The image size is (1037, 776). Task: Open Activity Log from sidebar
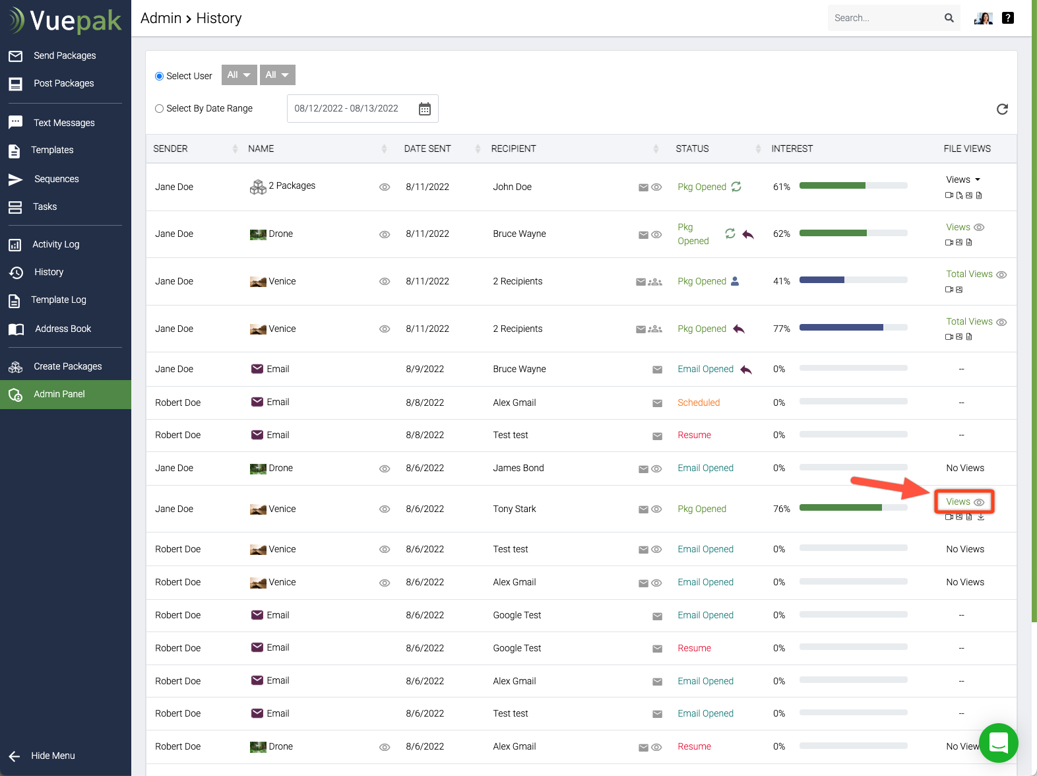[55, 244]
